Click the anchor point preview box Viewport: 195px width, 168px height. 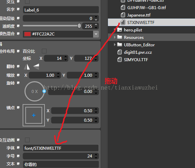[34, 115]
